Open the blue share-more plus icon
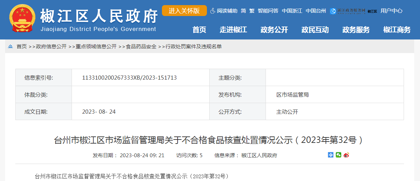The image size is (420, 181). pyautogui.click(x=331, y=155)
